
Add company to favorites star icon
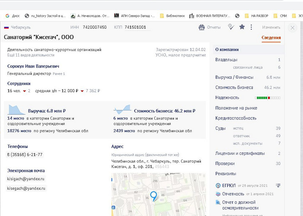pyautogui.click(x=242, y=27)
